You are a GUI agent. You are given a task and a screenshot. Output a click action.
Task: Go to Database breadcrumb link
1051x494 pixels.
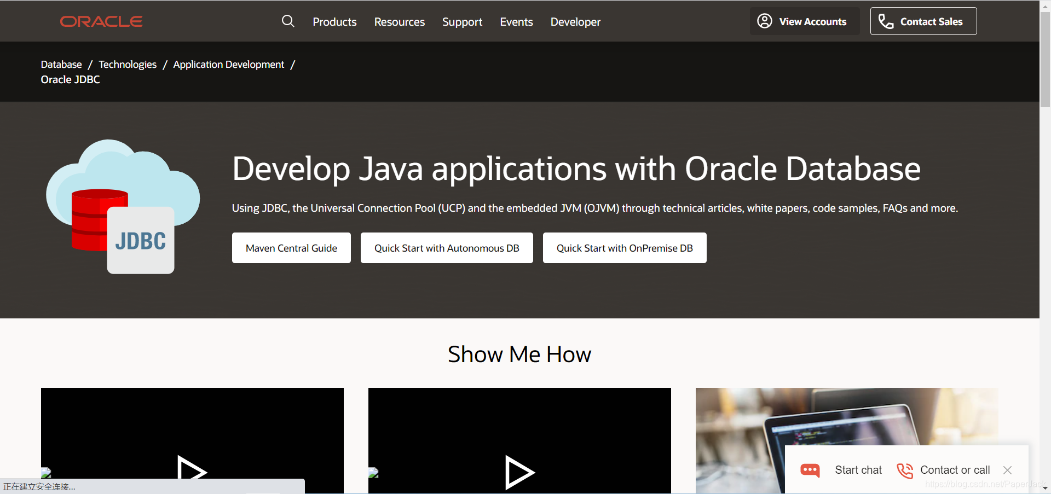coord(61,65)
